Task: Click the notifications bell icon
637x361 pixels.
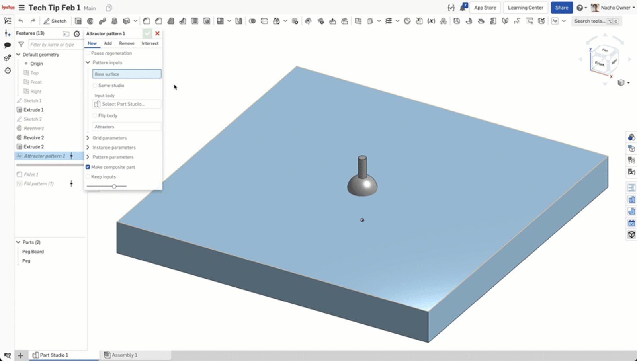Action: (463, 8)
